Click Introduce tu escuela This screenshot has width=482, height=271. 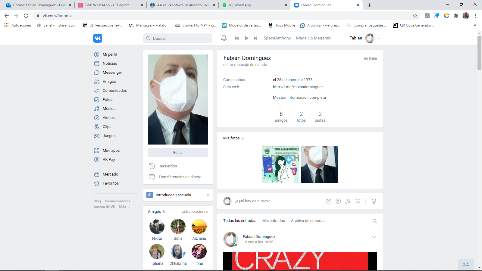pos(173,195)
